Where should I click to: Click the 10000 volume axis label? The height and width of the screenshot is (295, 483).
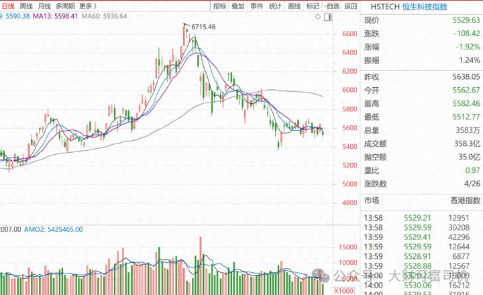point(347,263)
